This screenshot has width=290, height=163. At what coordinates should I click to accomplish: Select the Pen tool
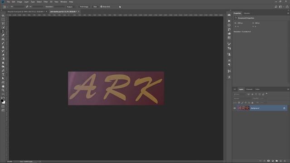pos(3,71)
